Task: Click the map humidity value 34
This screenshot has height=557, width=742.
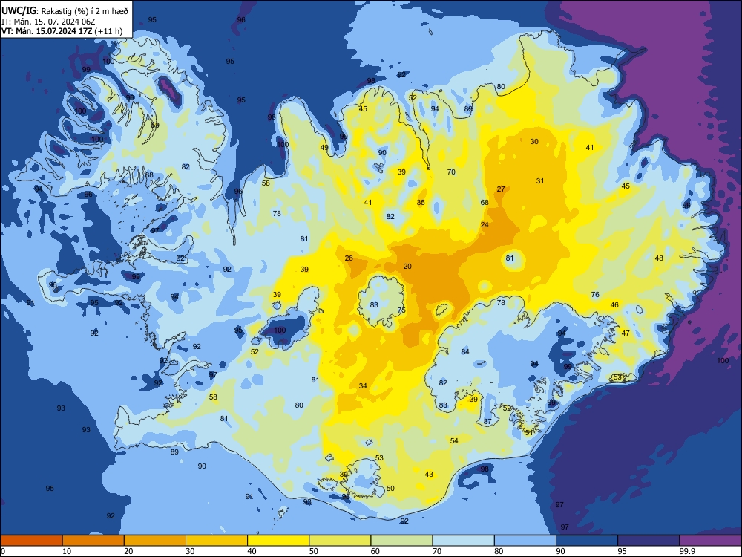Action: (363, 385)
